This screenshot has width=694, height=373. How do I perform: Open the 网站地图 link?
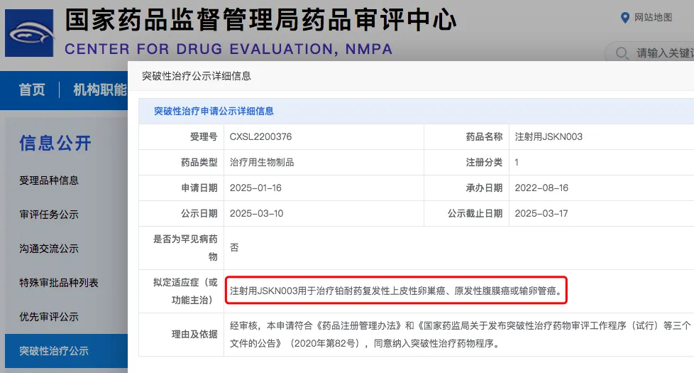pos(654,18)
